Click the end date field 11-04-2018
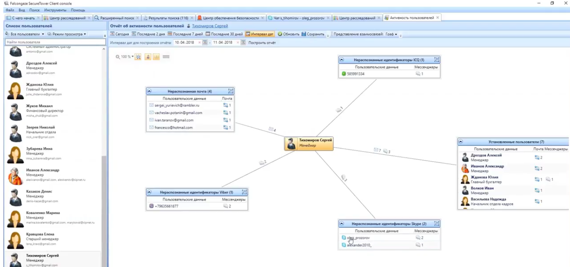 223,43
